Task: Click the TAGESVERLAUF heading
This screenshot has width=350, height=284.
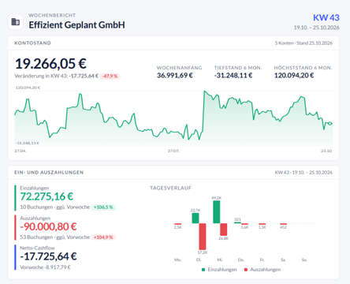Action: [170, 188]
